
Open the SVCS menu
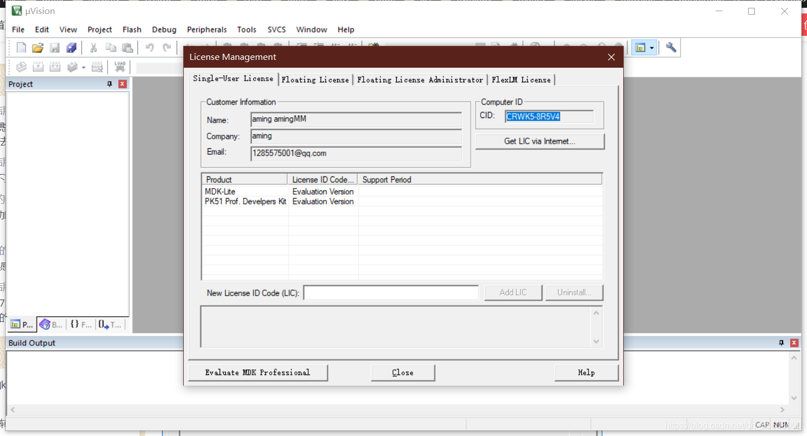[277, 30]
